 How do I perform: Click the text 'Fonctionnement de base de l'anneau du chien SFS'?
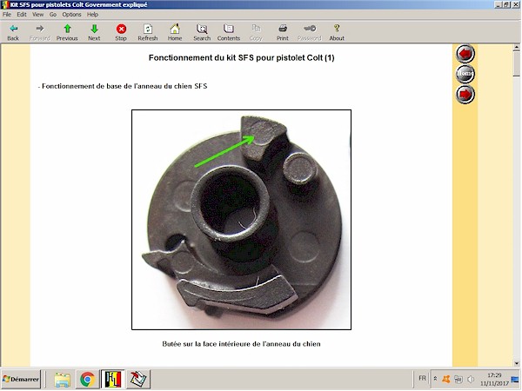[x=124, y=86]
